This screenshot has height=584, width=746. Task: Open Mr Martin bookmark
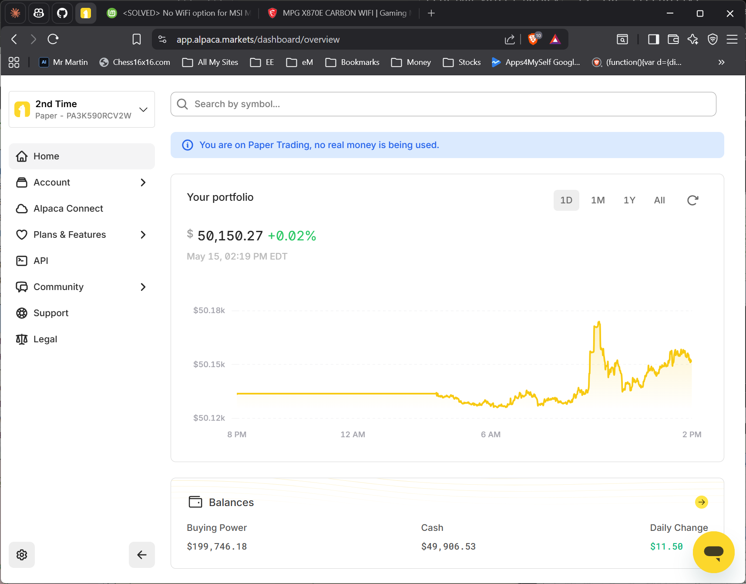coord(64,62)
